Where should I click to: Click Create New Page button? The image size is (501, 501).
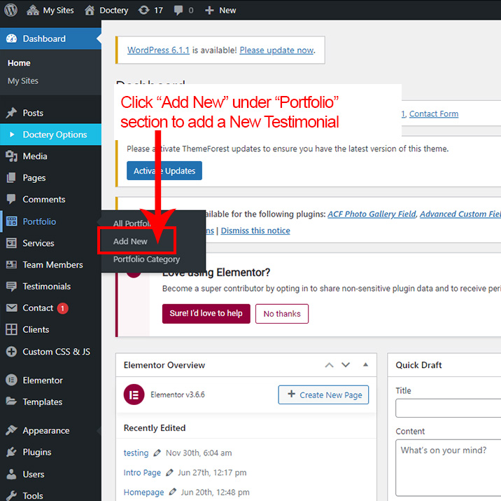(x=323, y=395)
